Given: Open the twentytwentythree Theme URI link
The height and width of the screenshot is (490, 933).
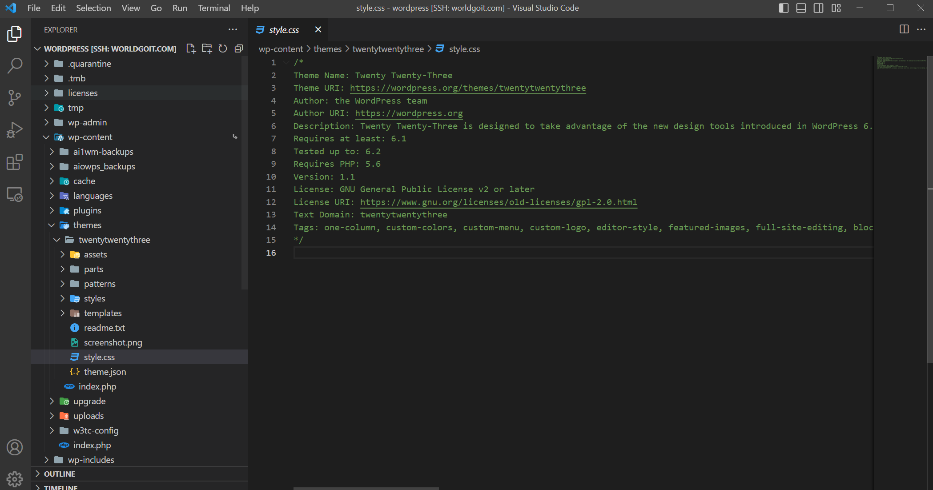Looking at the screenshot, I should point(468,88).
